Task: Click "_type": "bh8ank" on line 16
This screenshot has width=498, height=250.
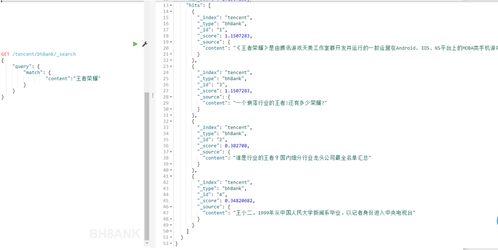Action: pos(221,23)
